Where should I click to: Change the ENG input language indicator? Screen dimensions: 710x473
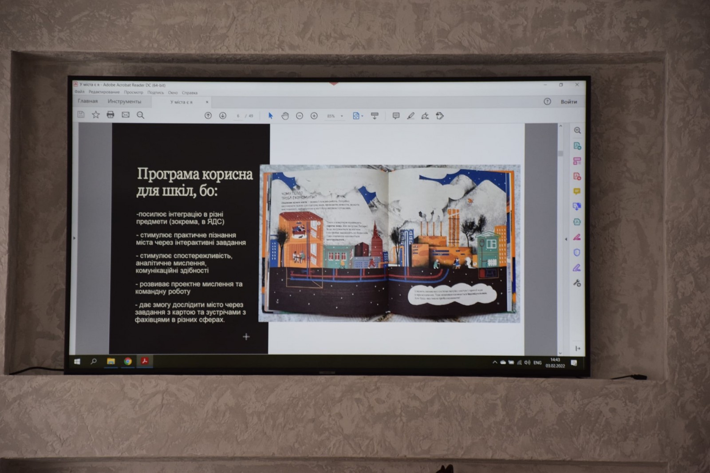tap(537, 363)
